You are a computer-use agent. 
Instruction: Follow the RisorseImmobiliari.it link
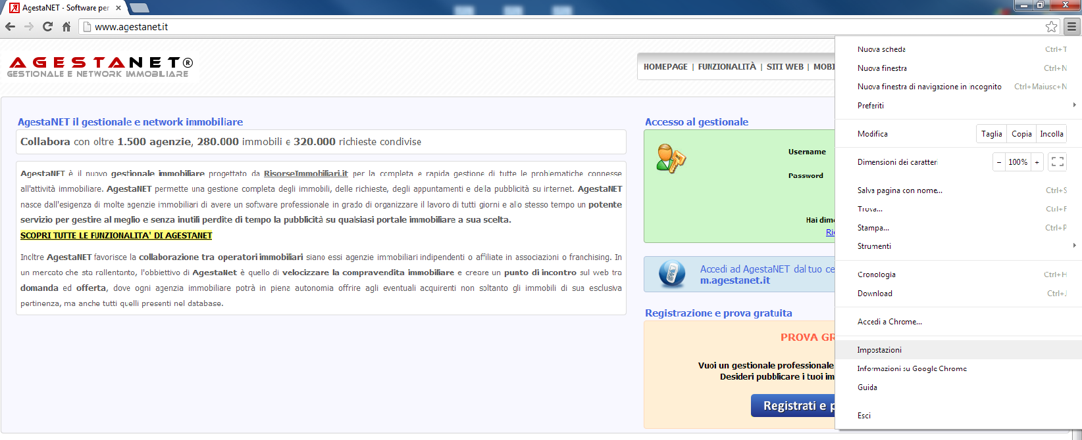306,173
